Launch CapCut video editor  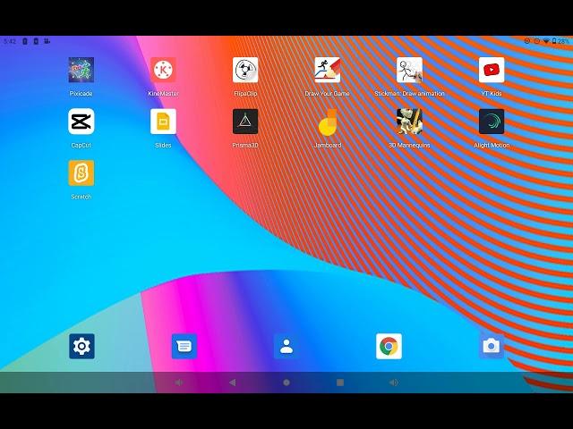click(81, 122)
